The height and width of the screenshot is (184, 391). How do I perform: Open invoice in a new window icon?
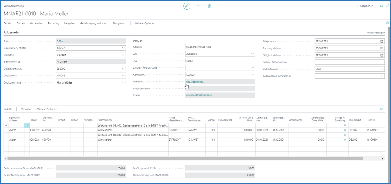click(x=381, y=6)
